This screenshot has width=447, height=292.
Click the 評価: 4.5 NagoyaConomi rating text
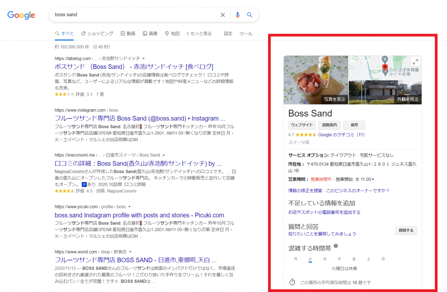(x=106, y=191)
